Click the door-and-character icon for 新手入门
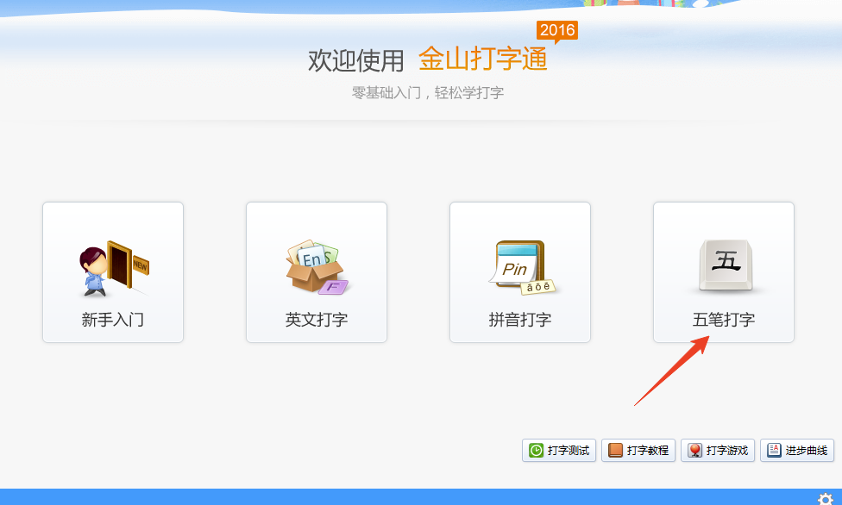Image resolution: width=842 pixels, height=505 pixels. [x=114, y=268]
